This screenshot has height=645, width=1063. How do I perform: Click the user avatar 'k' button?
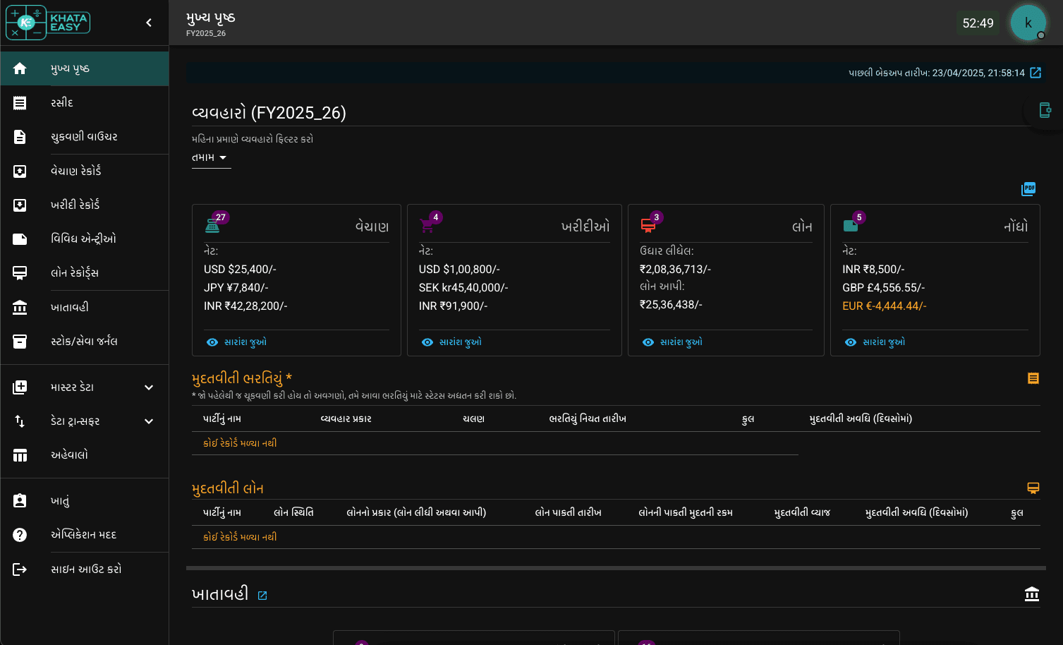click(1028, 23)
